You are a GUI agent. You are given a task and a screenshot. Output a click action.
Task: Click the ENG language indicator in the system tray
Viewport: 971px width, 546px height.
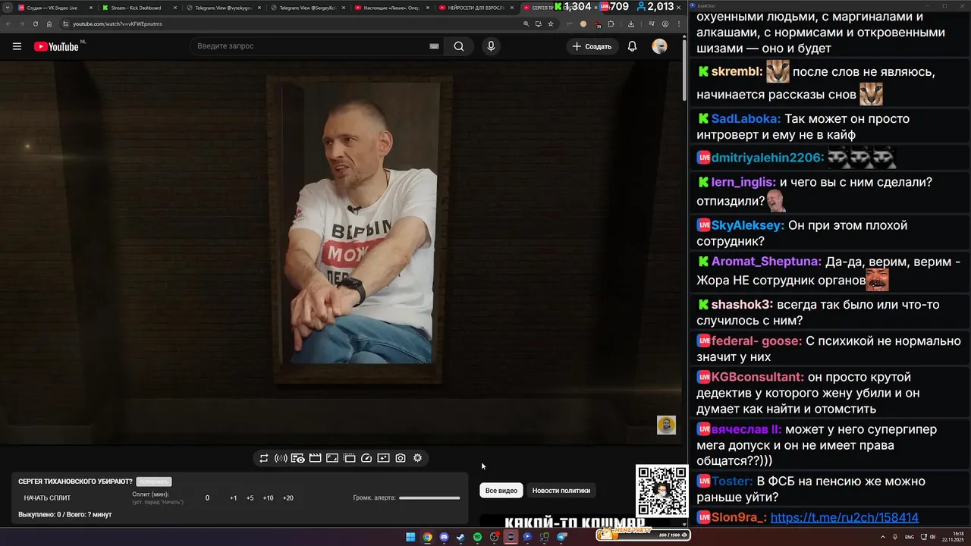pyautogui.click(x=910, y=537)
